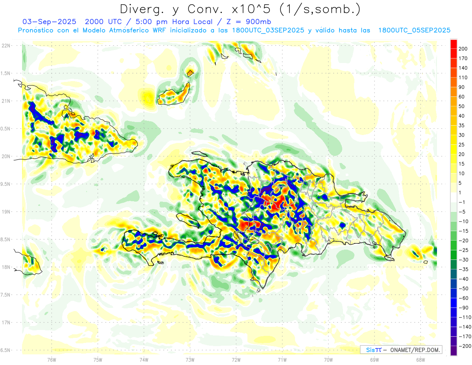Click the '-10' colorbar value
Viewport: 472px width, 365px height.
coord(464,222)
